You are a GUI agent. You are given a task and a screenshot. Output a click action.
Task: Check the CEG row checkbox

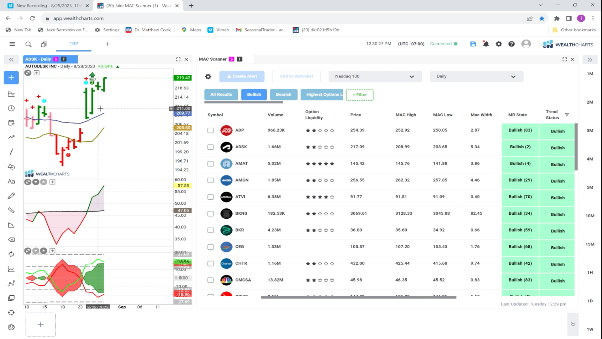click(x=211, y=247)
